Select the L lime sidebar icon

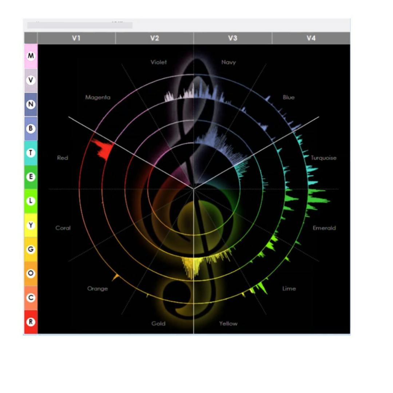point(31,201)
